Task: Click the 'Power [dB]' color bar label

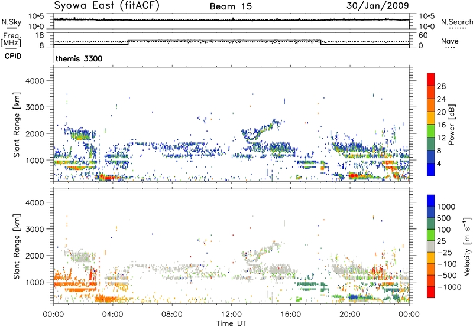Action: click(451, 125)
